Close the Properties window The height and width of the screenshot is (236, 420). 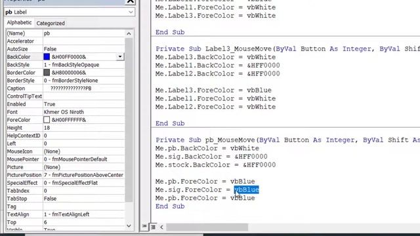(x=130, y=1)
